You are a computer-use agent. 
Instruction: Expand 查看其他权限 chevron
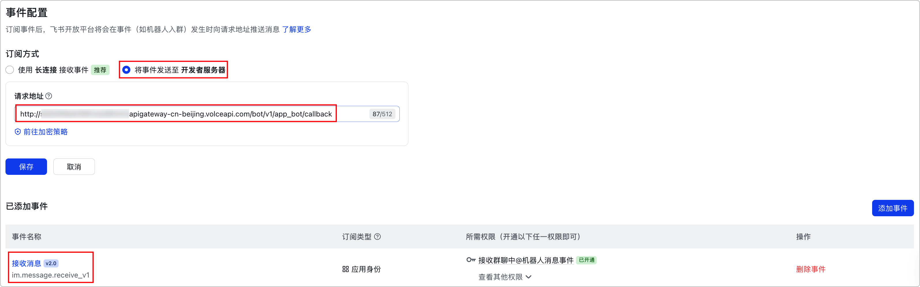529,277
